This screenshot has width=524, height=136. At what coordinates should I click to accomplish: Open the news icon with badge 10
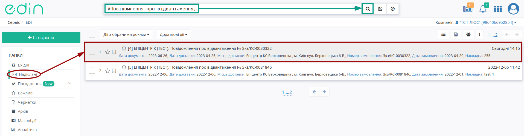(468, 8)
